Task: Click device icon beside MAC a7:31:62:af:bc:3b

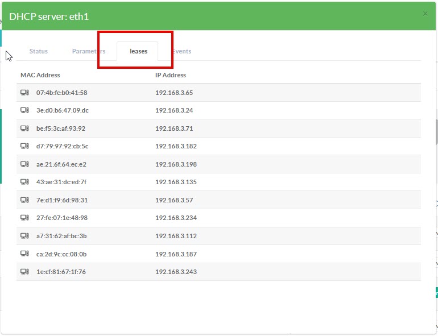Action: click(24, 236)
